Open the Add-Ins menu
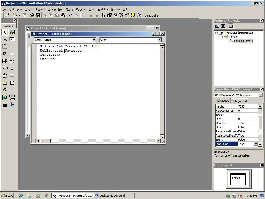The image size is (265, 199). [x=103, y=9]
